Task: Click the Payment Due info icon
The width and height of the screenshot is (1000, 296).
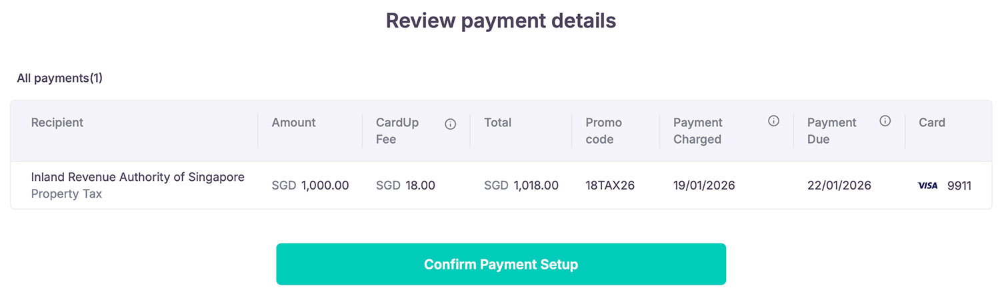Action: click(x=885, y=121)
